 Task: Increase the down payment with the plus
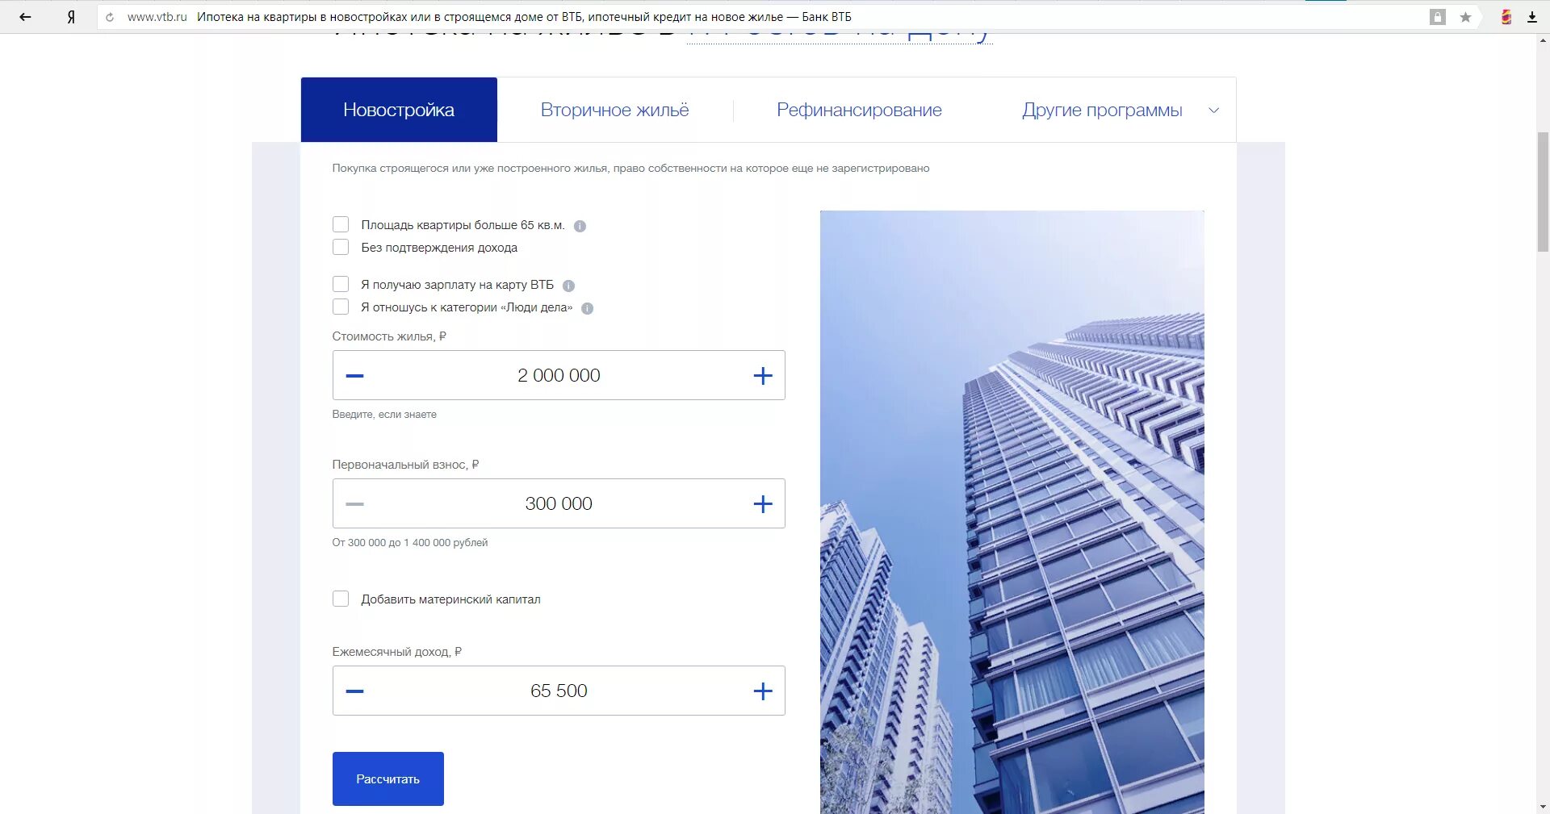pos(763,504)
